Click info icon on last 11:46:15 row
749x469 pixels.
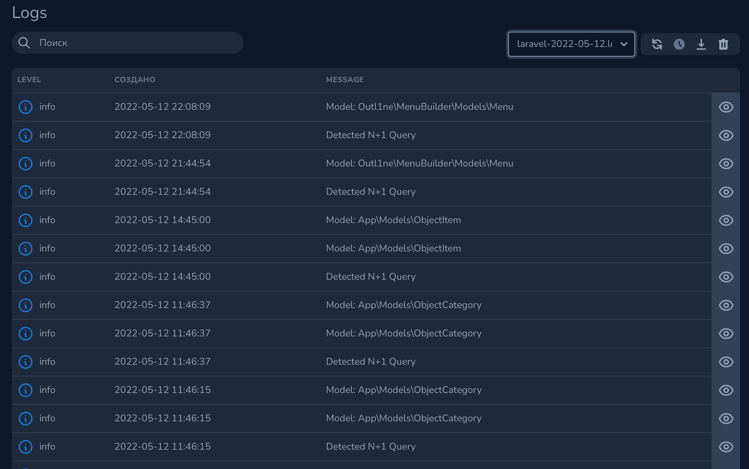(26, 447)
